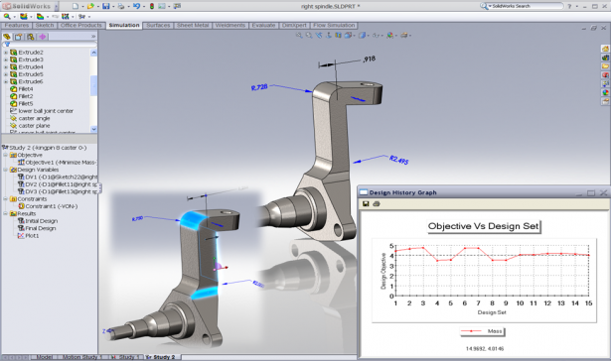611x361 pixels.
Task: Select the DV2 design variable
Action: click(58, 184)
